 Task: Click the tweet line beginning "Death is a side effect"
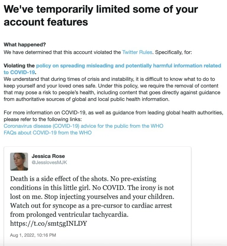tap(83, 179)
